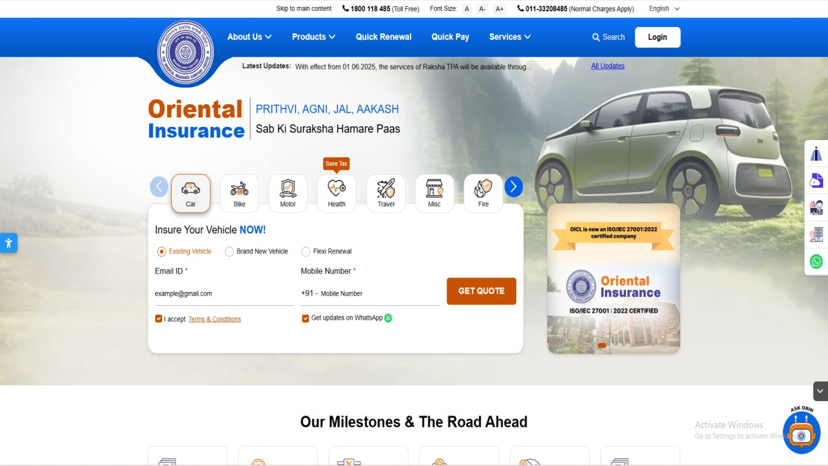Viewport: 828px width, 466px height.
Task: Uncheck the Terms & Conditions acceptance checkbox
Action: (x=159, y=319)
